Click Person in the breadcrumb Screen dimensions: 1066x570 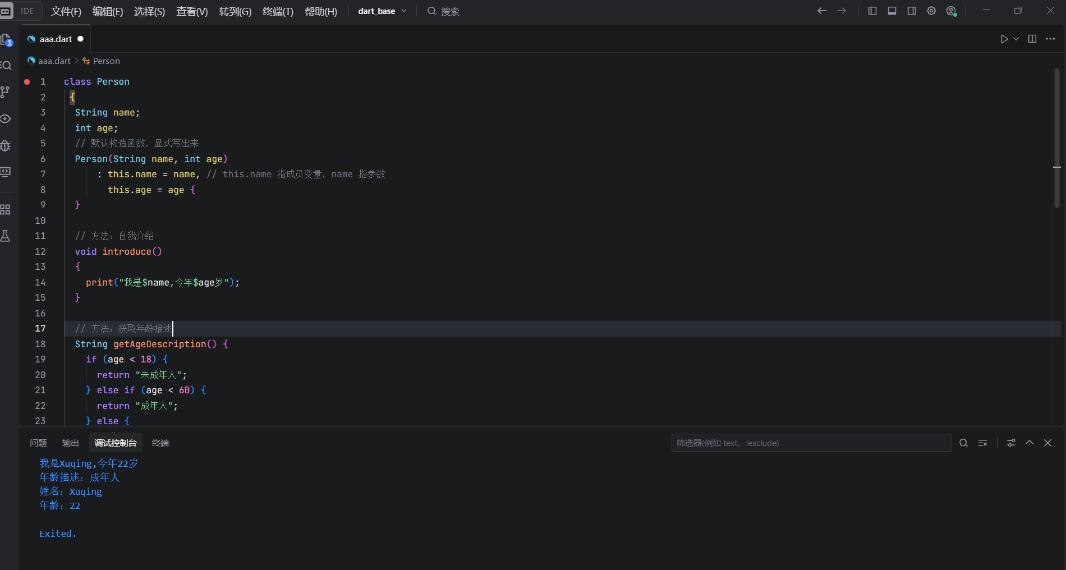coord(106,61)
